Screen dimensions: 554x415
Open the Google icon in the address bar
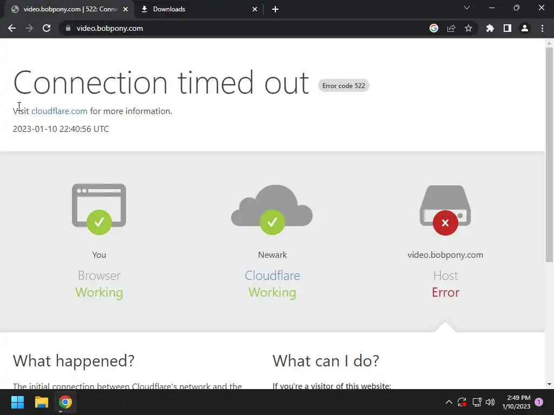coord(434,28)
